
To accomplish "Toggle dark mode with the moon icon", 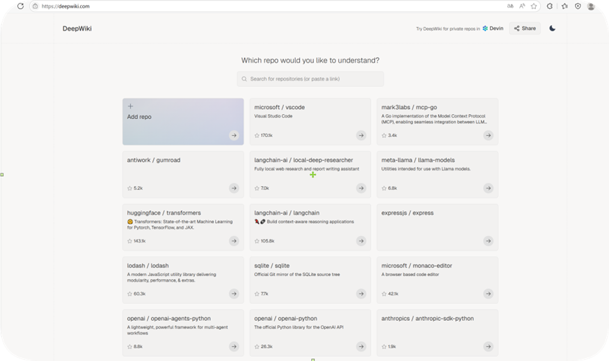I will 553,29.
